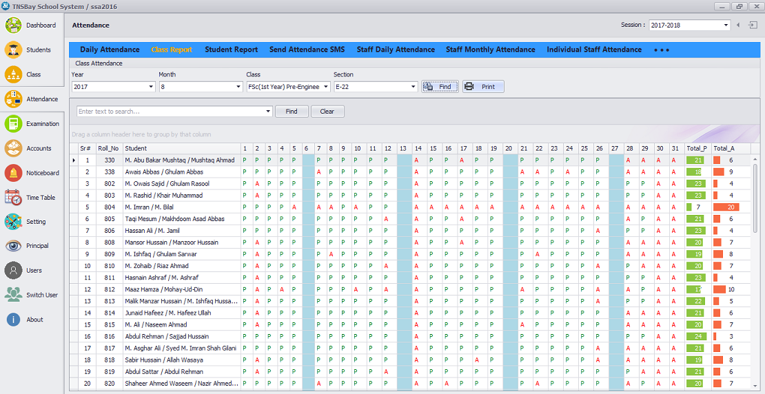Image resolution: width=765 pixels, height=394 pixels.
Task: Expand the Class dropdown FSc(1st Year)
Action: pyautogui.click(x=326, y=87)
